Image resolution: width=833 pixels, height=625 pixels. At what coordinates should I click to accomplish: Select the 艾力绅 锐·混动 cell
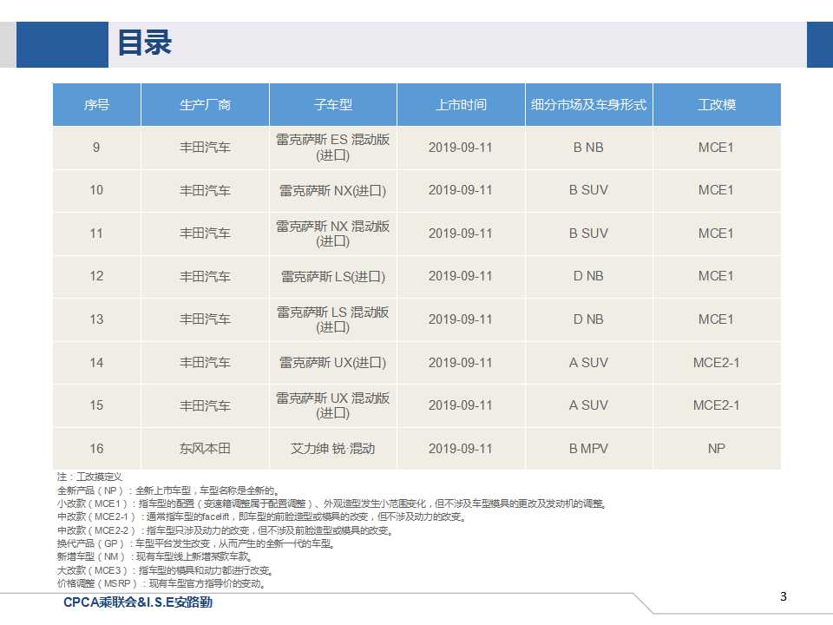pos(333,449)
